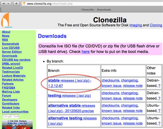This screenshot has width=163, height=129.
Task: Open release note link in stable row
Action: tap(133, 86)
